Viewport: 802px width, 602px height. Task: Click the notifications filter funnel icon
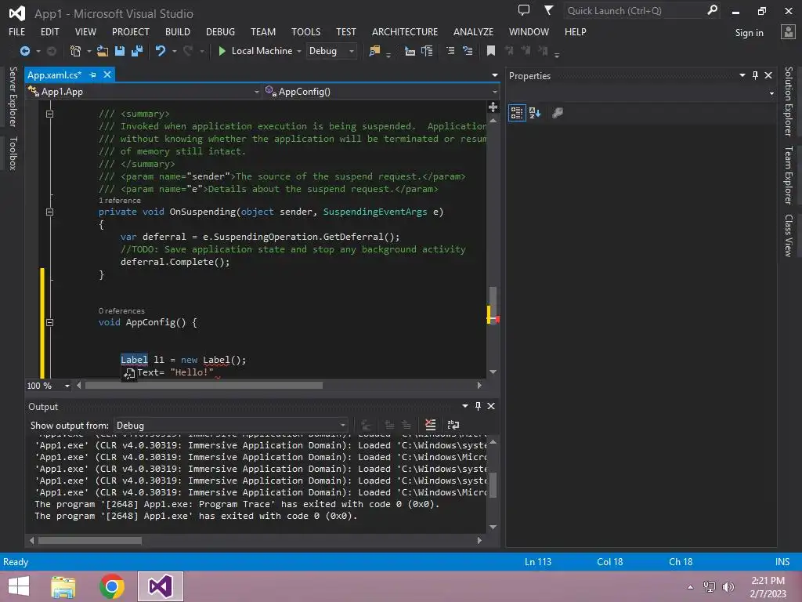point(548,9)
